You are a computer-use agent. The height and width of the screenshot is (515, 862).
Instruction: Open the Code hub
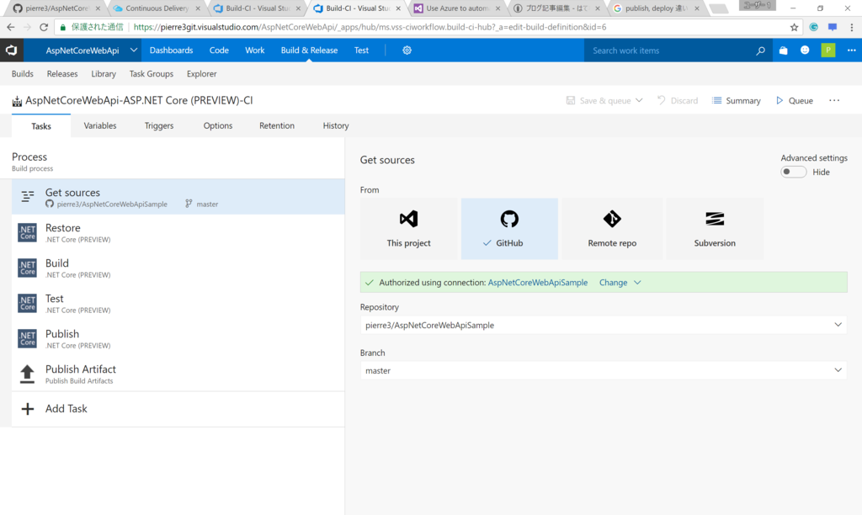click(219, 50)
